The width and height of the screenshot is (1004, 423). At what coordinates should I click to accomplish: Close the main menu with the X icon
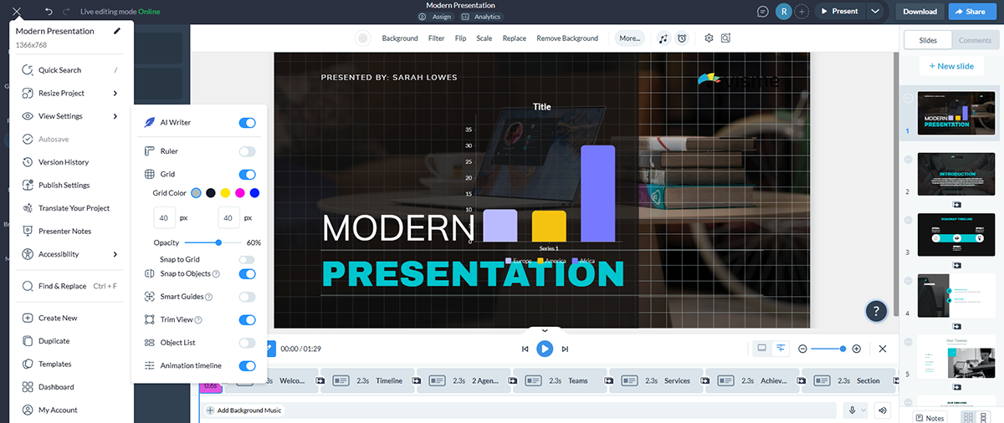(x=17, y=12)
